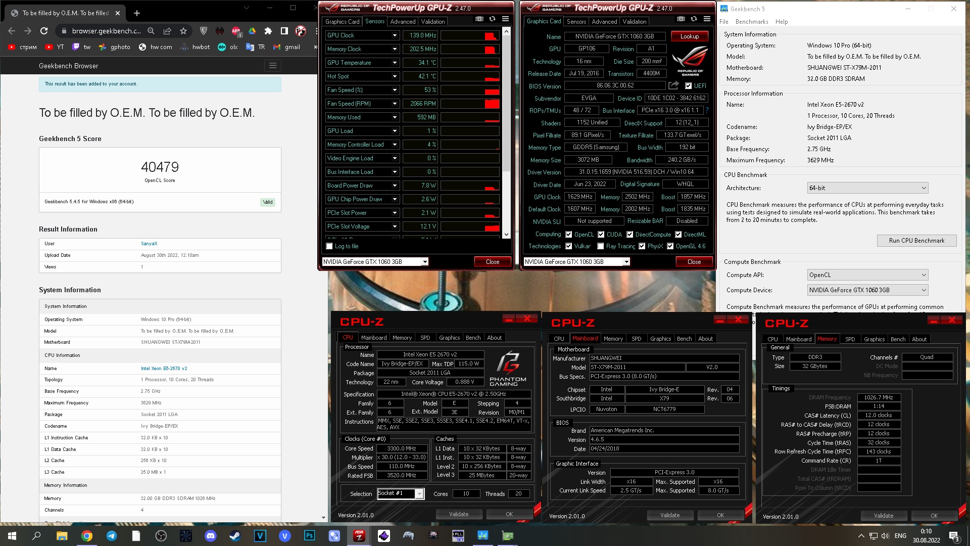Screen dimensions: 970x546
Task: Enable the Ray Tracing checkbox
Action: tap(601, 246)
